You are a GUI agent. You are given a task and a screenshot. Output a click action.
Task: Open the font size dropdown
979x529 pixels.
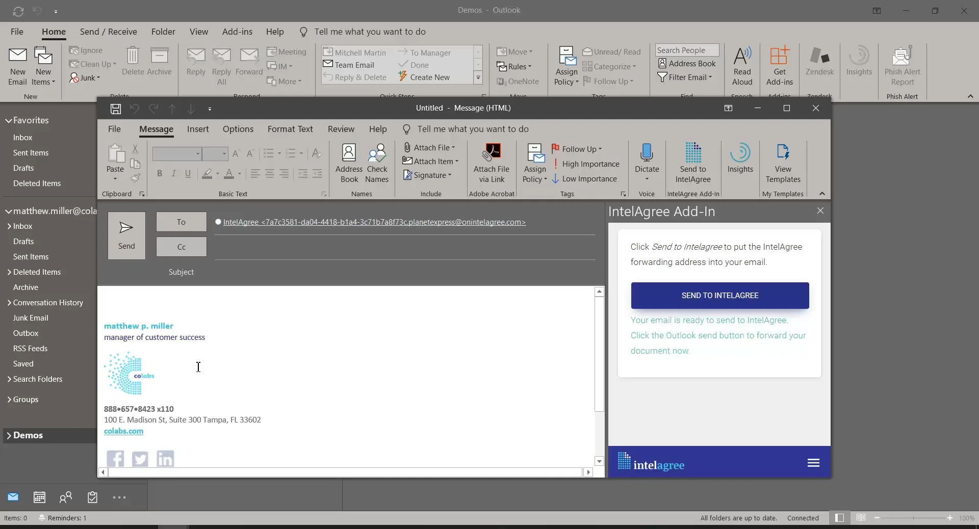224,153
